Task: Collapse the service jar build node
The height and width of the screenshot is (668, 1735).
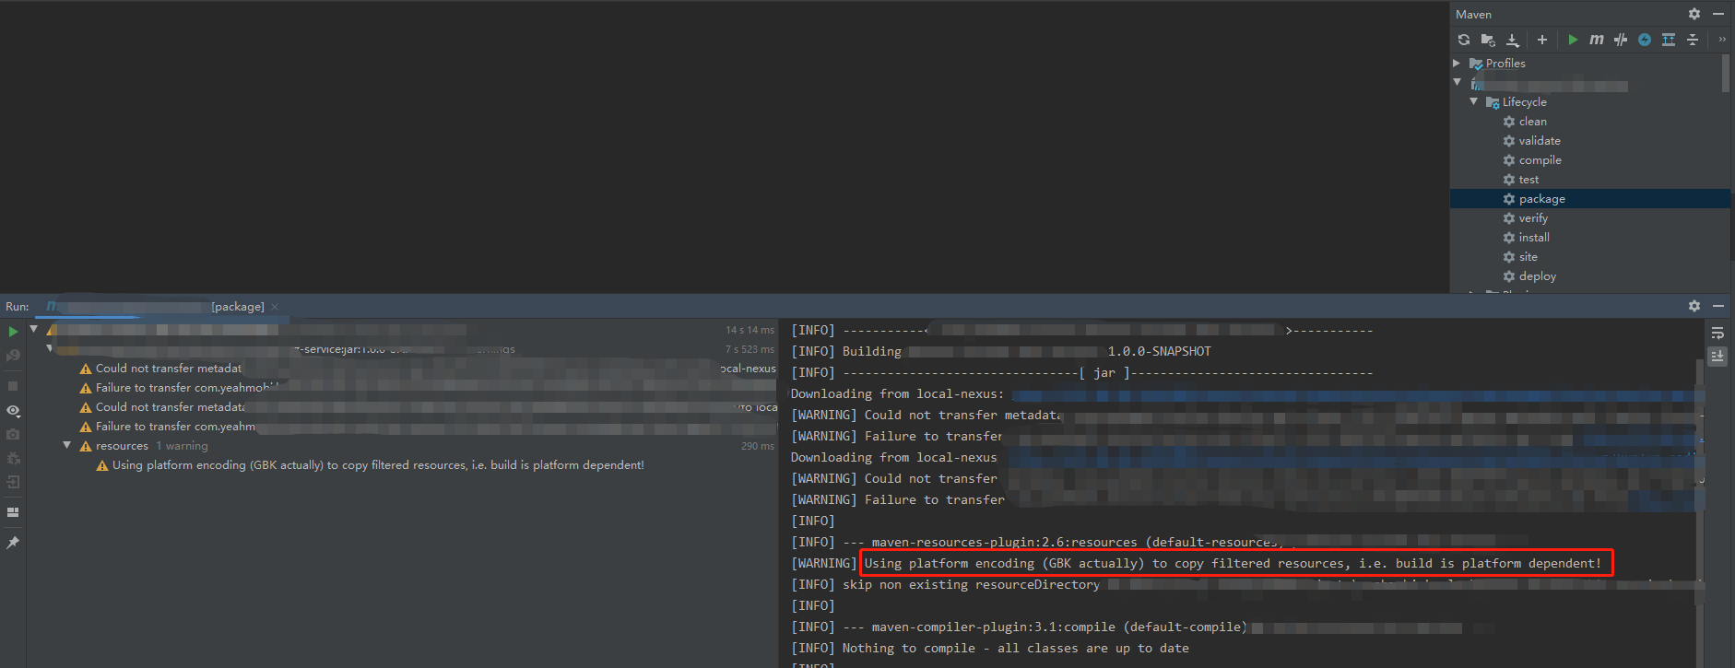Action: (x=50, y=349)
